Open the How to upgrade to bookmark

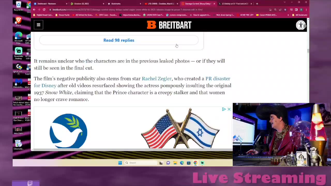point(200,15)
